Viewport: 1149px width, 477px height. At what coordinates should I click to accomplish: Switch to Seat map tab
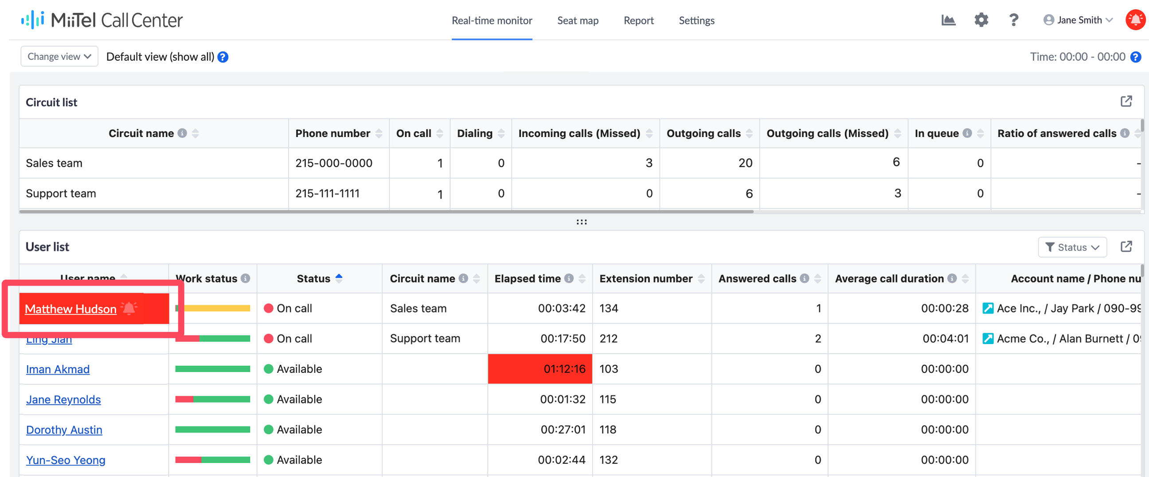pos(578,20)
